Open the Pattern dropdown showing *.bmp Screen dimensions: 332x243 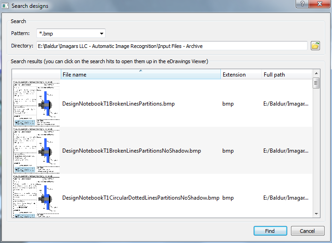coord(71,33)
